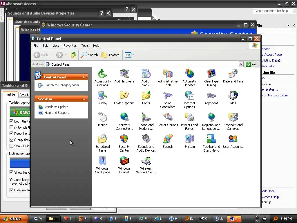
Task: Switch to Start Menu tab in Taskbar dialog
Action: pyautogui.click(x=25, y=95)
